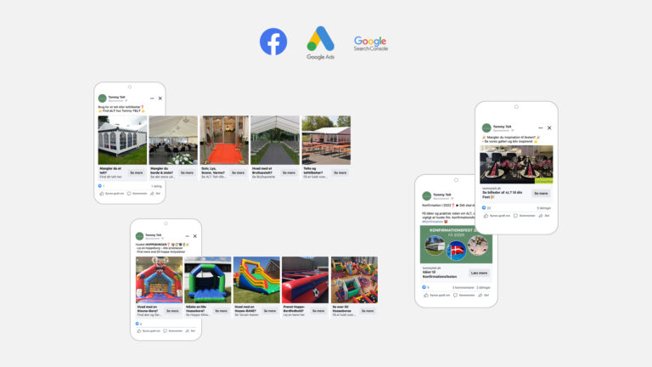Viewport: 652px width, 367px height.
Task: Click the Facebook logo icon
Action: (273, 42)
